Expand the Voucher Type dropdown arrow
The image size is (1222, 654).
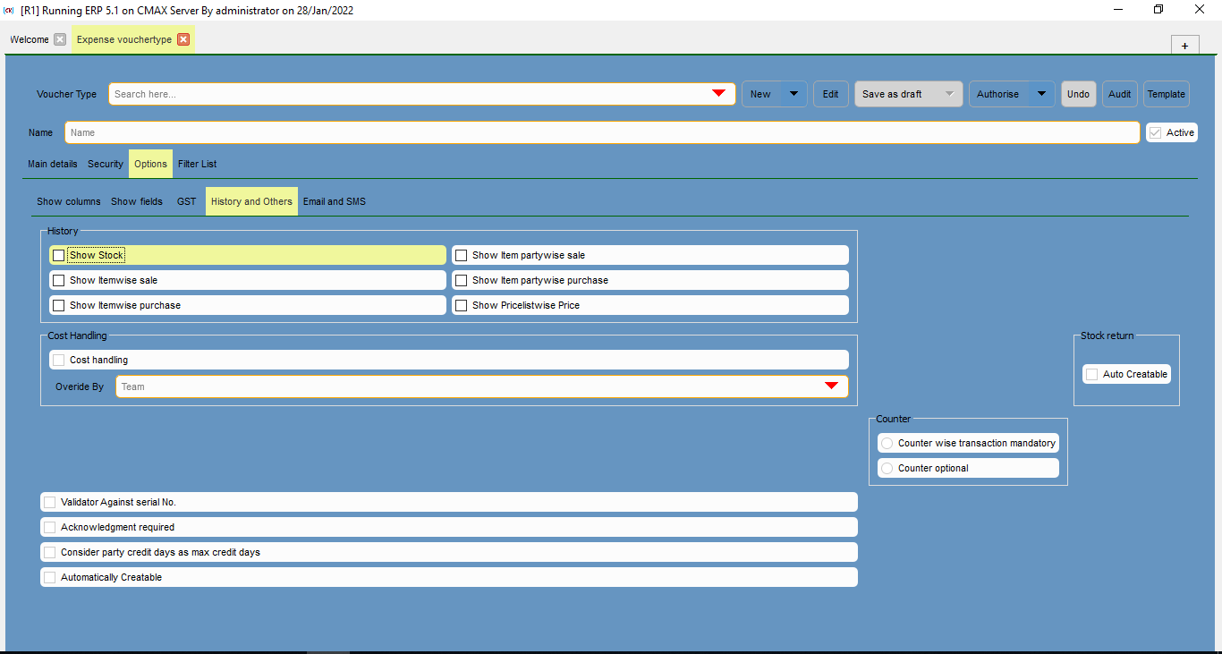(718, 94)
